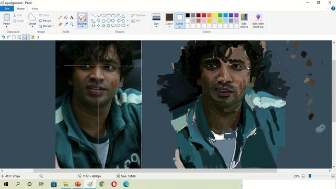The height and width of the screenshot is (189, 336).
Task: Pick the black color swatch
Action: coord(188,15)
